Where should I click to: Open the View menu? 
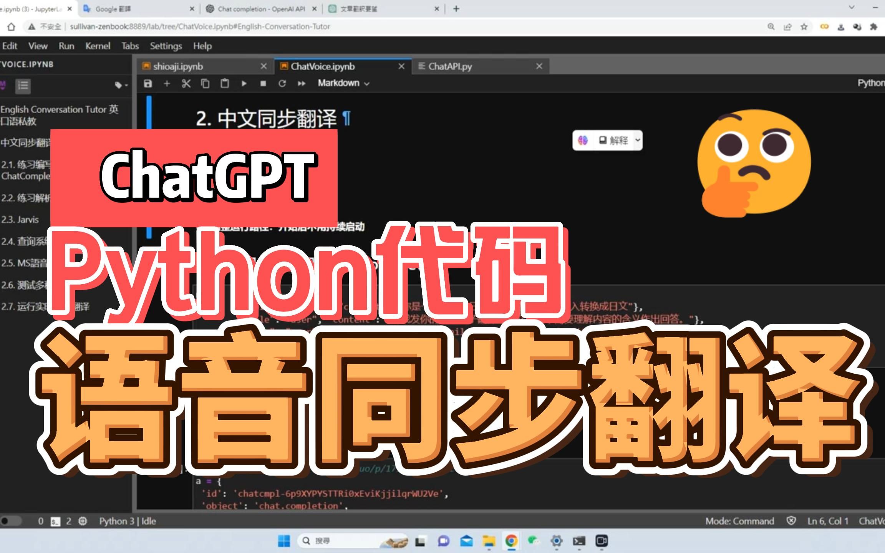pos(38,46)
